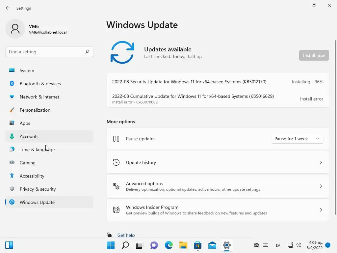Click the Update history clock icon
This screenshot has height=253, width=337.
[116, 162]
